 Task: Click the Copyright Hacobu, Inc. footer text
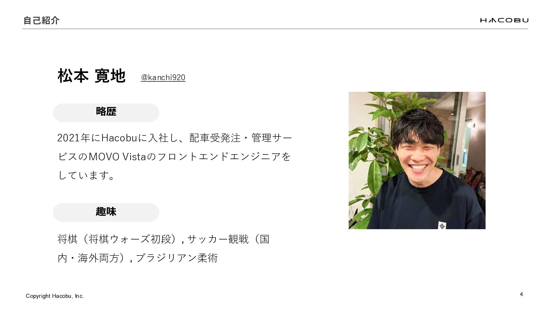tap(55, 296)
